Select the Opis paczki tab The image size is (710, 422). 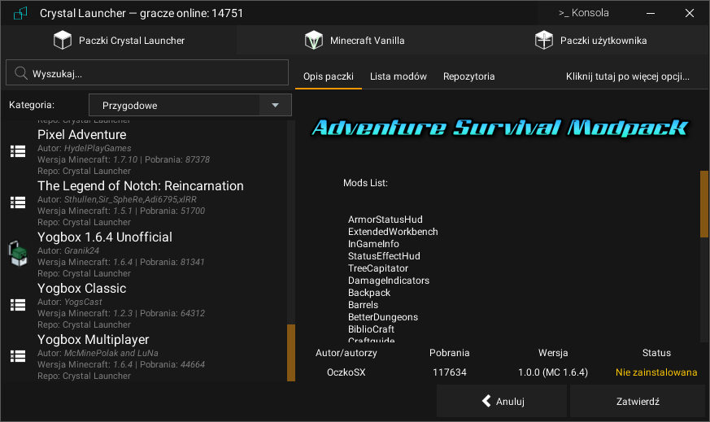(x=329, y=76)
